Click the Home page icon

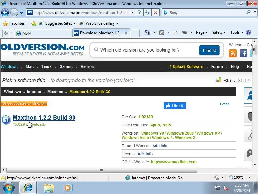147,32
